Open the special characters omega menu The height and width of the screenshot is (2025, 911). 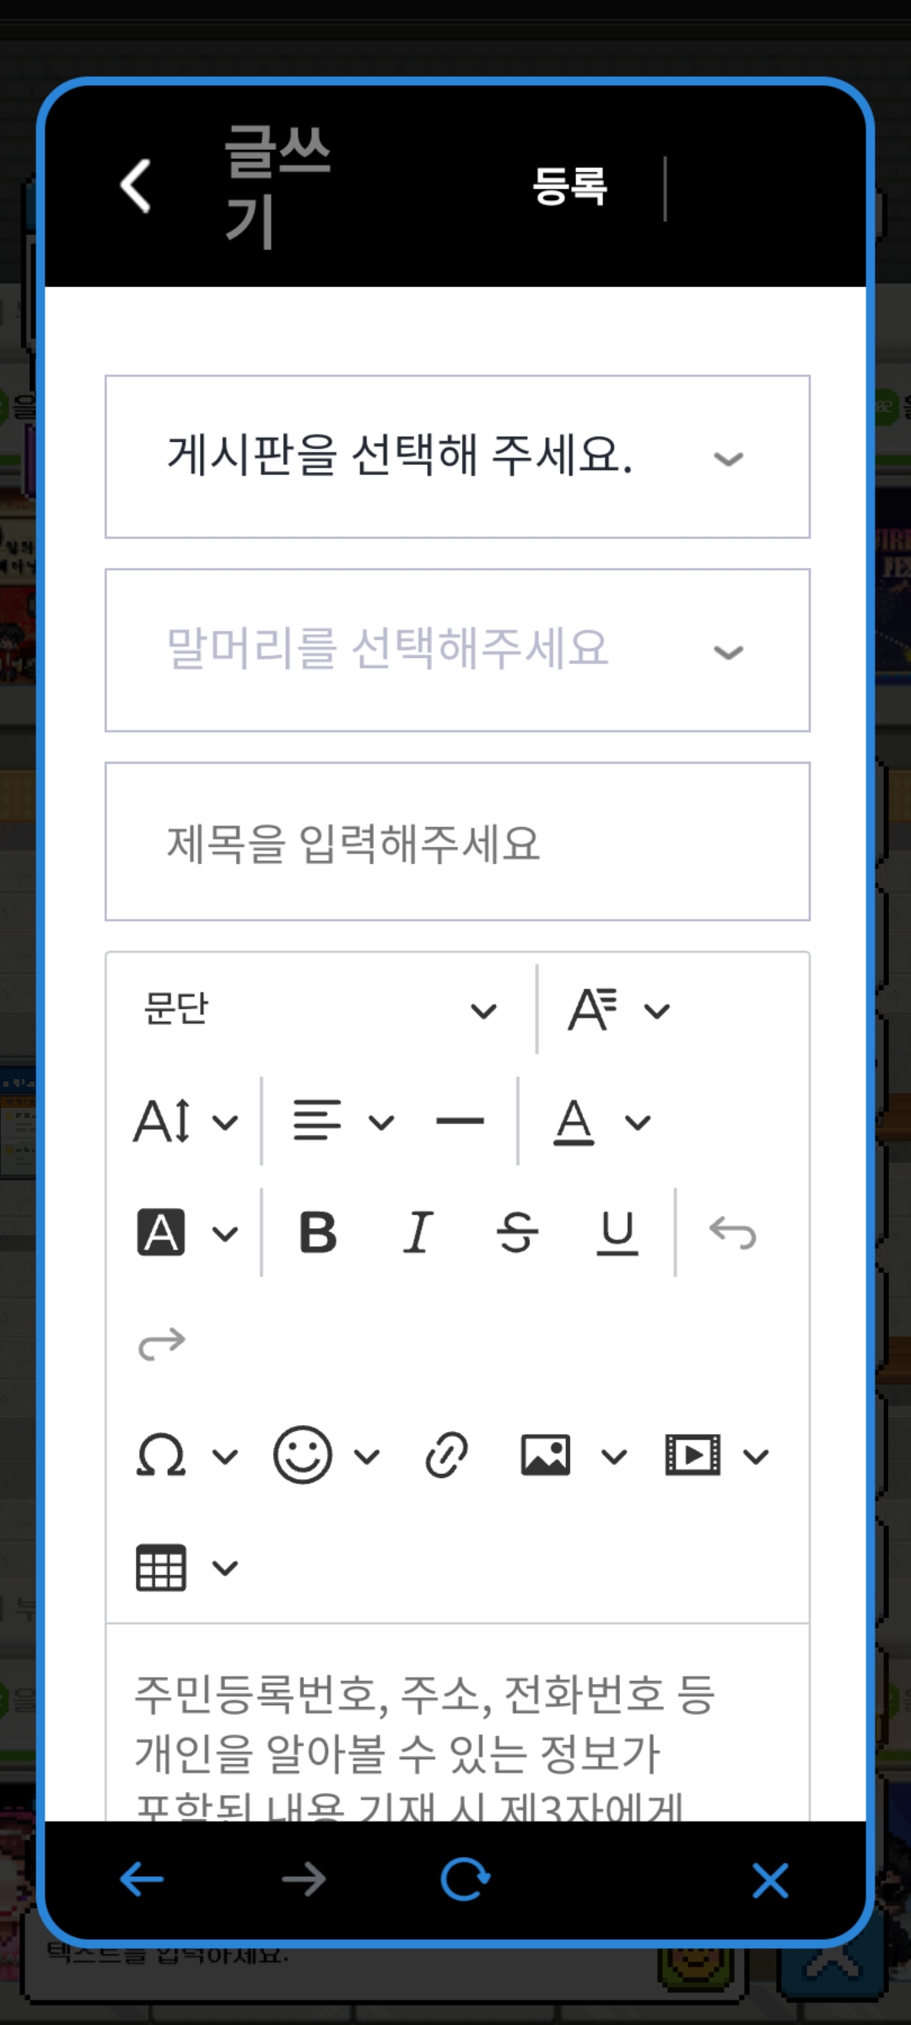pos(161,1455)
